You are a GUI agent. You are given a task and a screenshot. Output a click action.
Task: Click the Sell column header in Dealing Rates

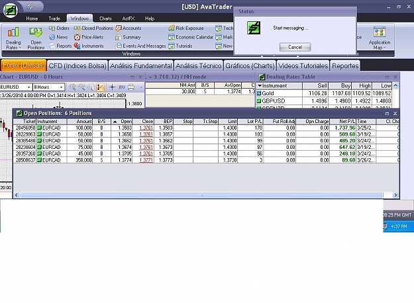(x=315, y=86)
